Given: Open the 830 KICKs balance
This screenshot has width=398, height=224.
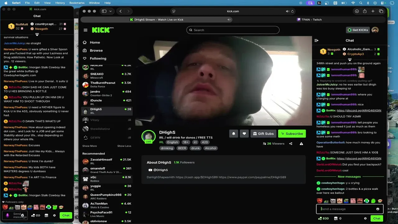Looking at the screenshot, I should (x=323, y=218).
